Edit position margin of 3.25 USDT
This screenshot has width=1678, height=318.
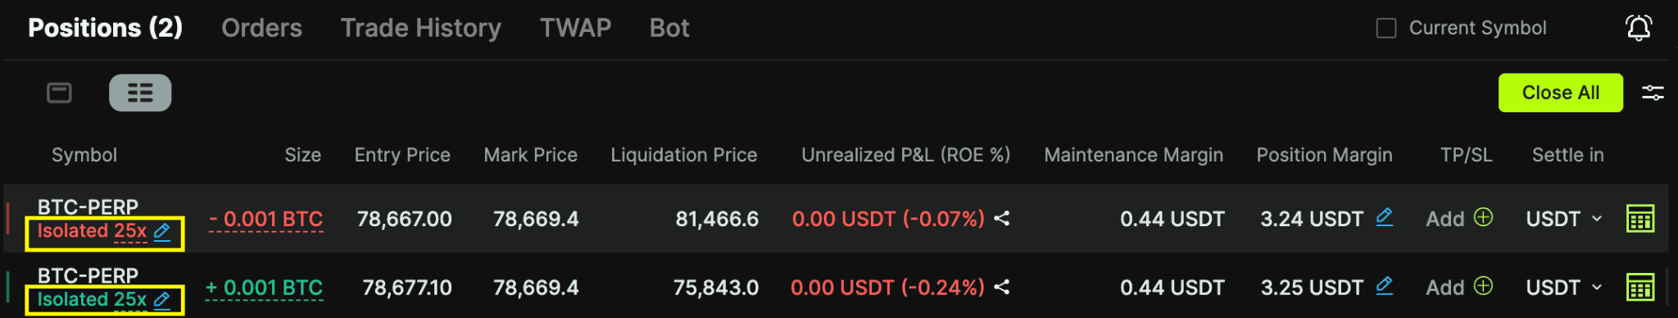pos(1384,286)
